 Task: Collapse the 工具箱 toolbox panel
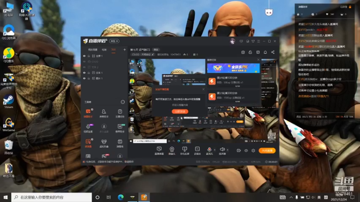[123, 102]
